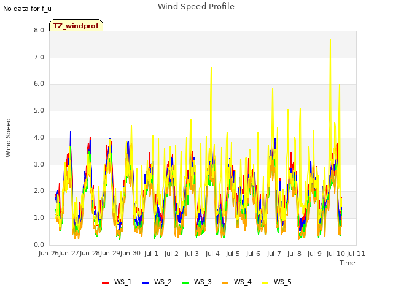Click the WS_5 yellow legend swatch
The height and width of the screenshot is (294, 393).
(265, 282)
